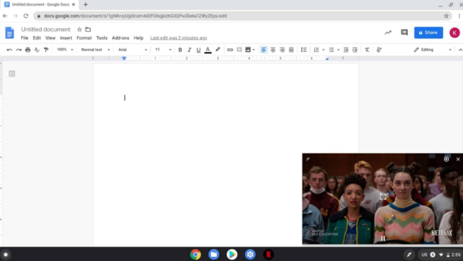Expand image insert options arrow
This screenshot has width=463, height=261.
253,50
